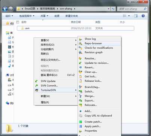Click the 刻录 toolbar button
The height and width of the screenshot is (136, 151).
pyautogui.click(x=57, y=16)
